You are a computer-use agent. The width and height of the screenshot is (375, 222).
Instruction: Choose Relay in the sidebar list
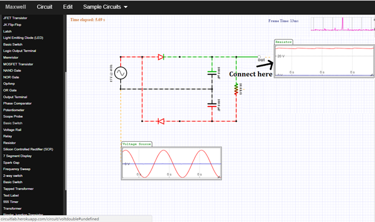(7, 136)
